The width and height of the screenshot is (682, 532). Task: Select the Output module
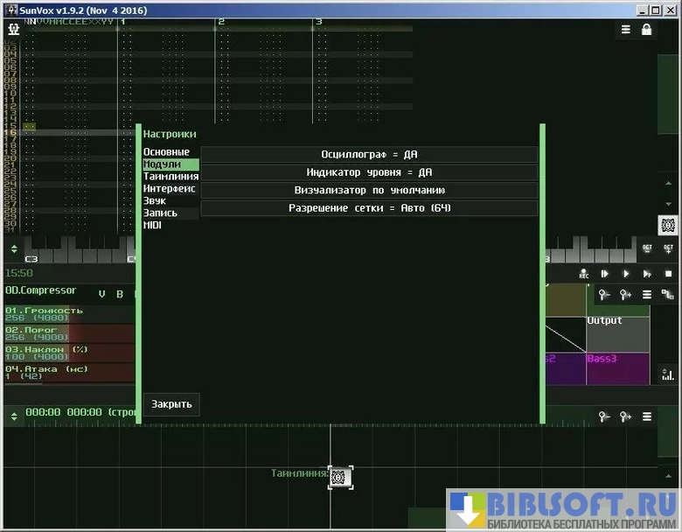click(617, 332)
